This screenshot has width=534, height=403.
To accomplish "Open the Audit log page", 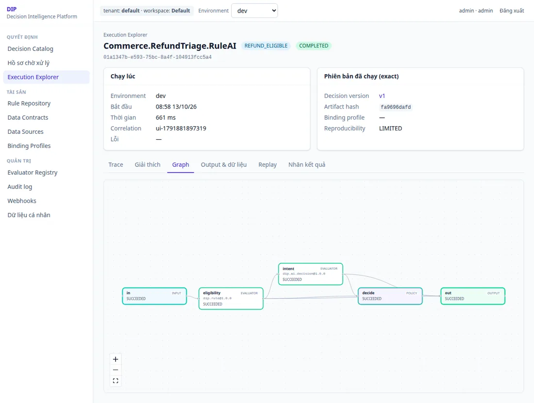I will tap(46, 187).
